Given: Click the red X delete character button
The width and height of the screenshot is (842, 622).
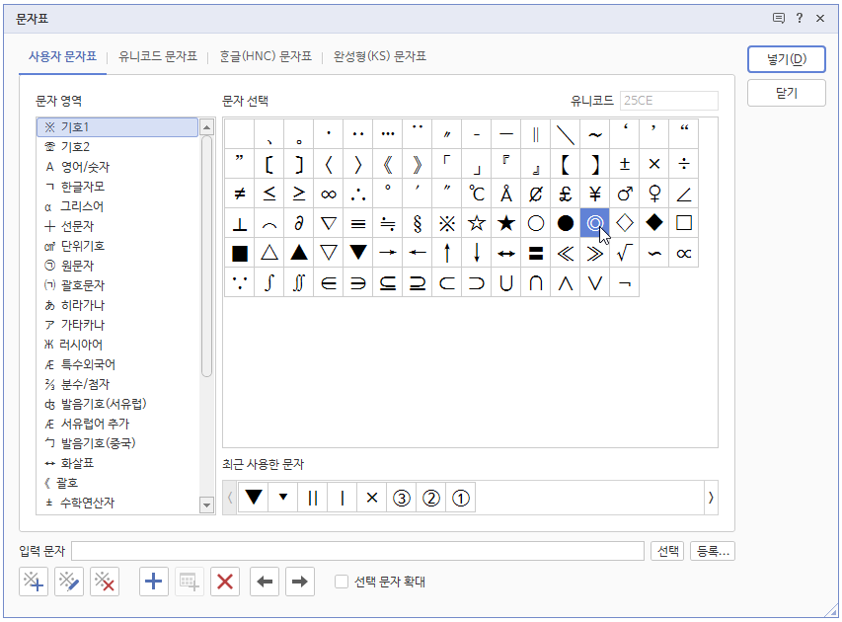Looking at the screenshot, I should coord(225,582).
